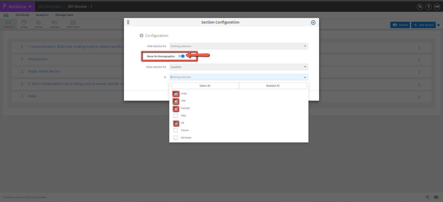The image size is (443, 202).
Task: Open options menu for Single Select Section
Action: 419,73
